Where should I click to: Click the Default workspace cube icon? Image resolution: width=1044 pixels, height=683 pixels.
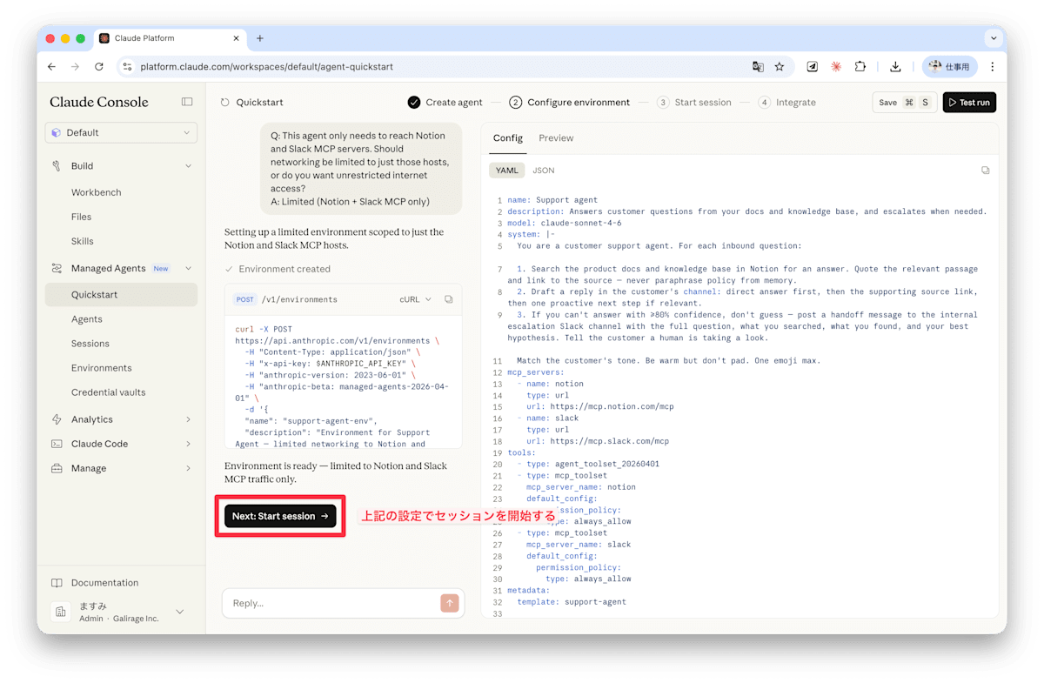click(x=57, y=132)
